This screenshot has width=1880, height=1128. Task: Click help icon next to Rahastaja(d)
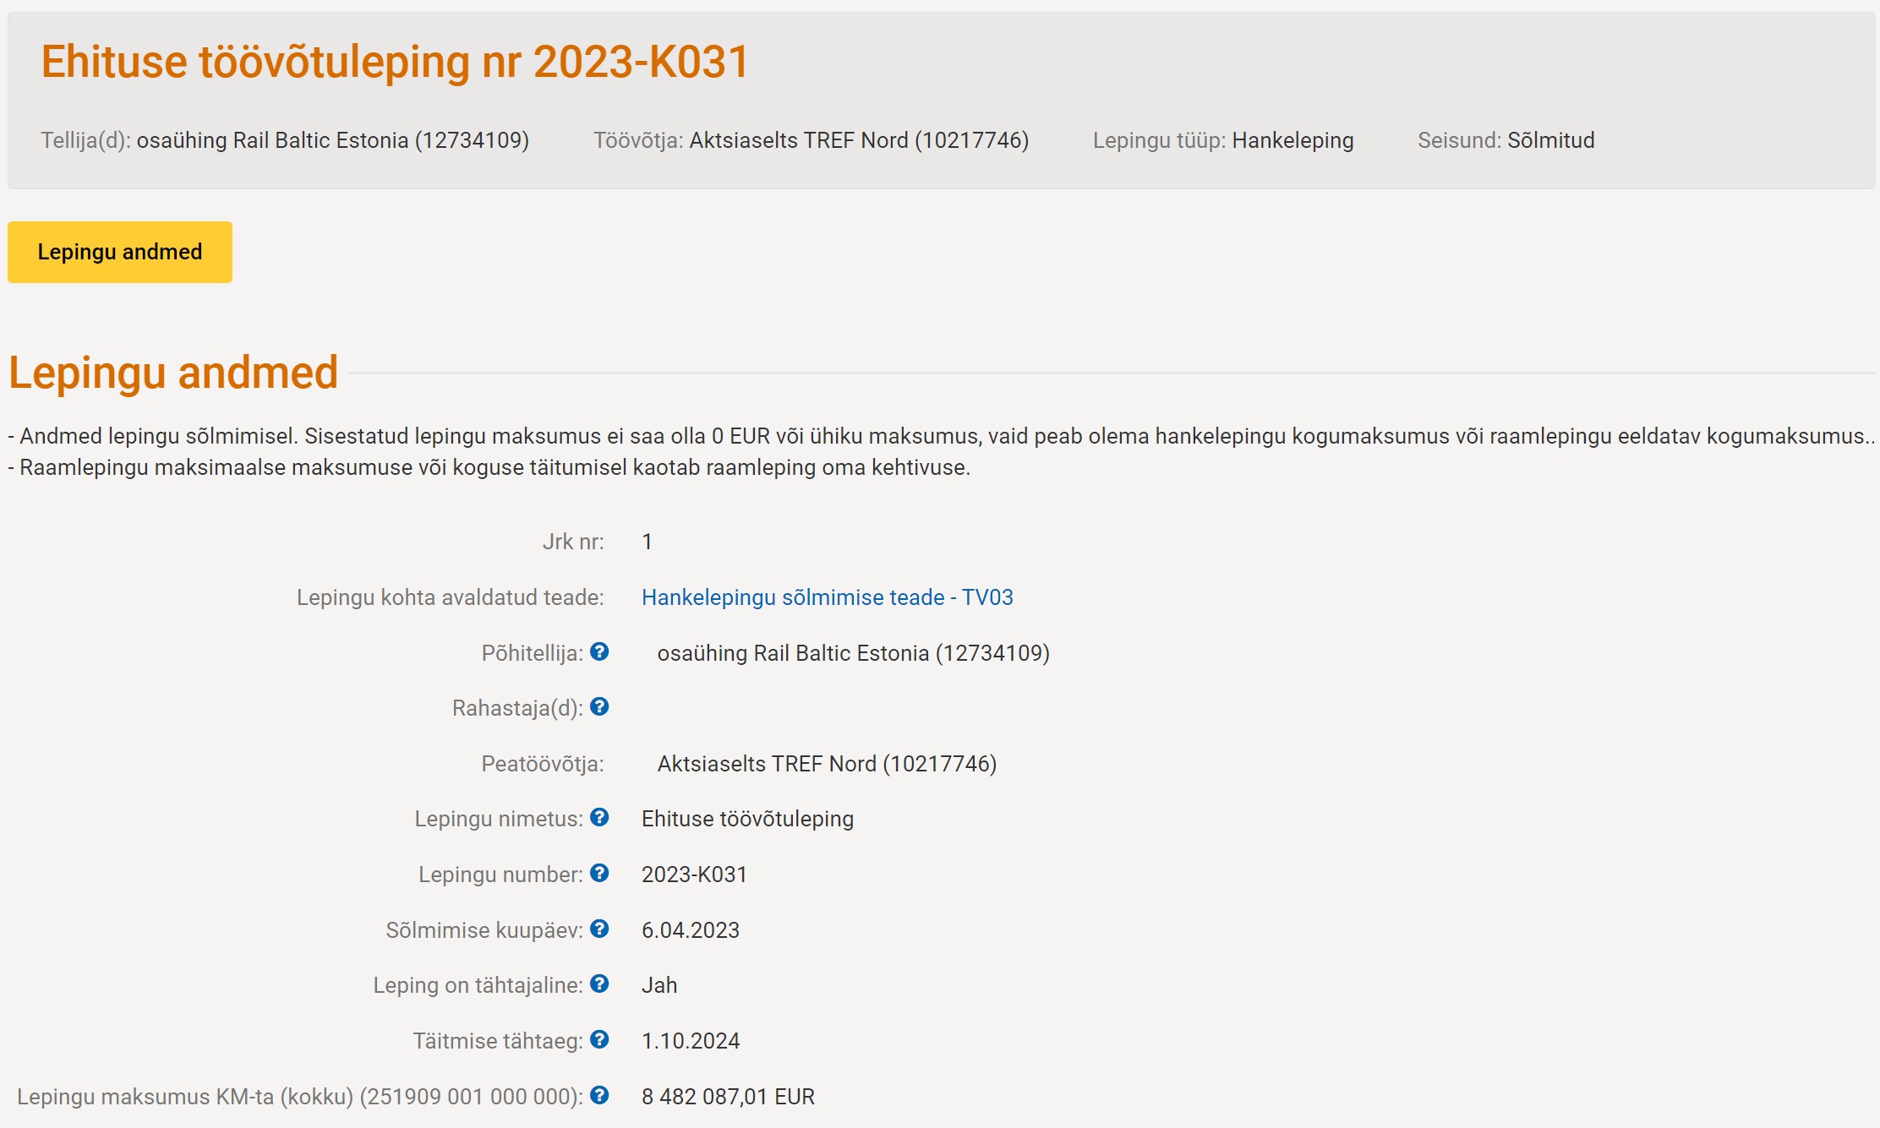pos(599,706)
